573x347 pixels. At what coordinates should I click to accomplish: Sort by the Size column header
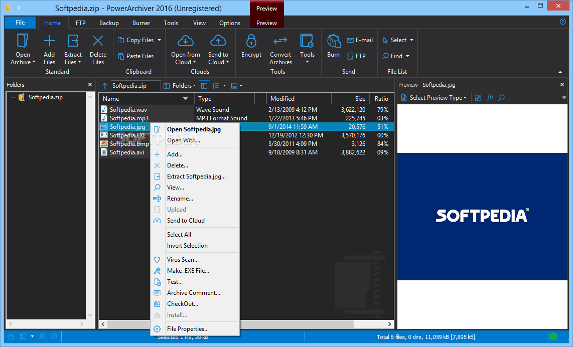[350, 99]
